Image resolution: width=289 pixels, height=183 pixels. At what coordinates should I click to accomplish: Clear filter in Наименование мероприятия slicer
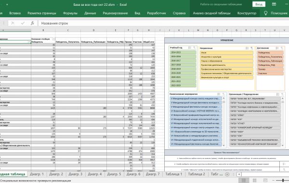pos(223,94)
